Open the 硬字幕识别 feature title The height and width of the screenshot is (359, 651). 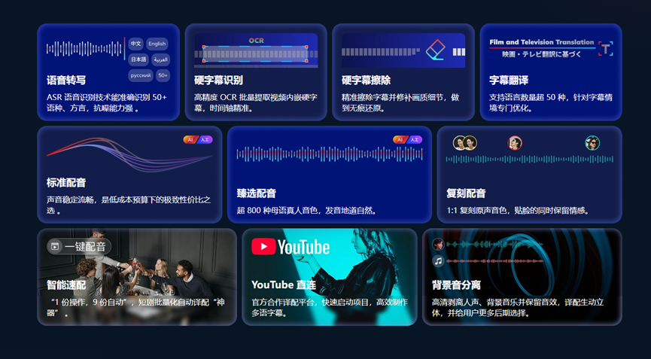[218, 81]
